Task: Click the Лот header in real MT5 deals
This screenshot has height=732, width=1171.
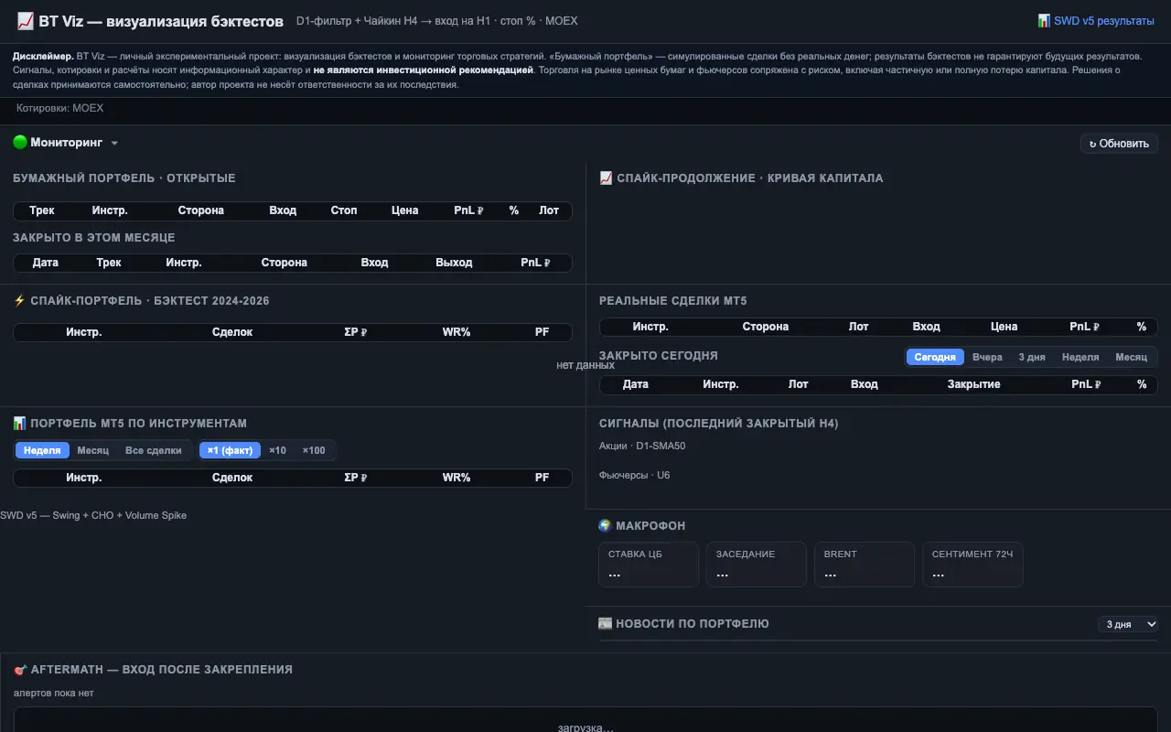Action: 859,327
